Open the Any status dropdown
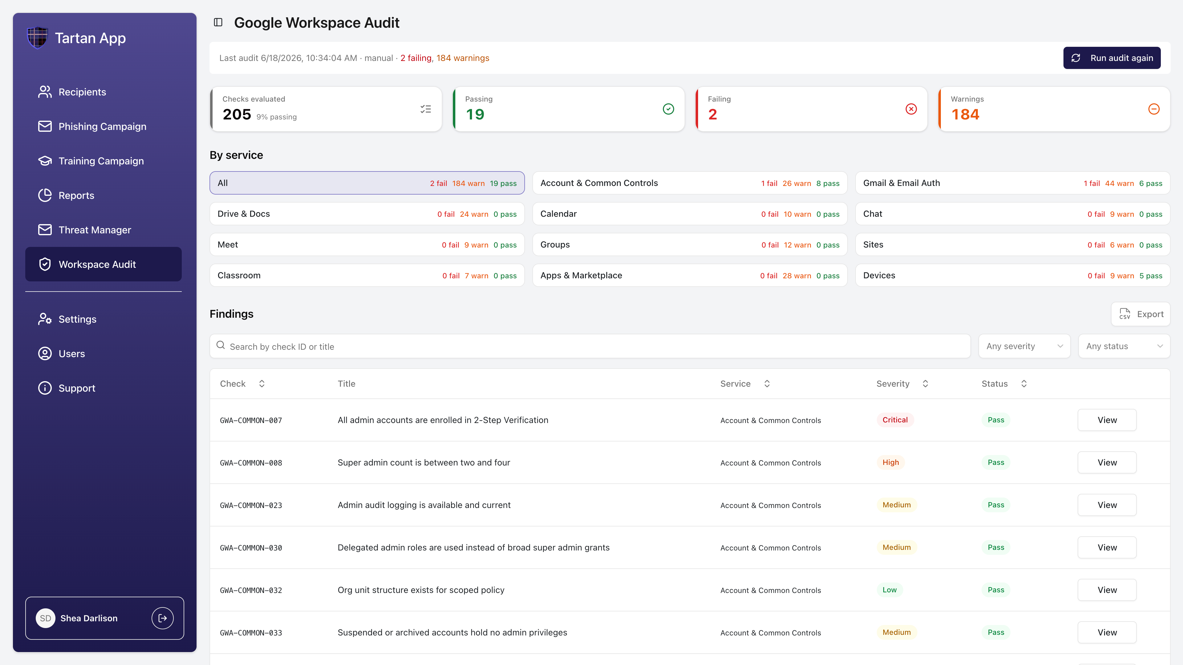The width and height of the screenshot is (1183, 665). [x=1124, y=346]
